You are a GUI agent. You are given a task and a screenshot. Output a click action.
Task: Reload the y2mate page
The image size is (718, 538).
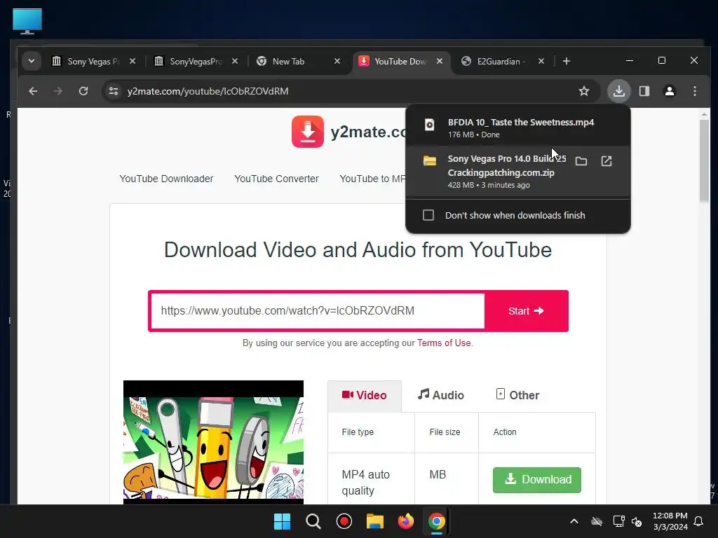click(x=83, y=91)
